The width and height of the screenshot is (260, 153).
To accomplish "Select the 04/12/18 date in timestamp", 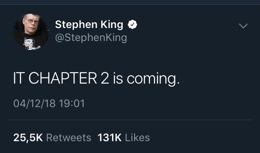I will click(x=34, y=103).
